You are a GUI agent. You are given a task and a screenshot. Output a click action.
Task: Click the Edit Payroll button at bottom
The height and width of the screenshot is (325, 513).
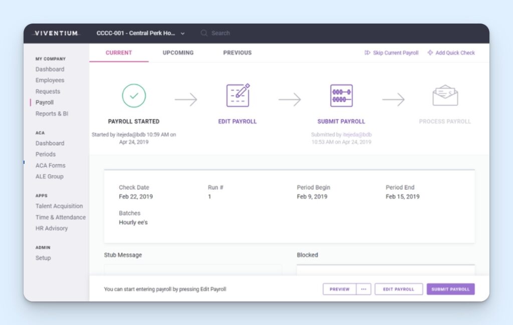398,289
